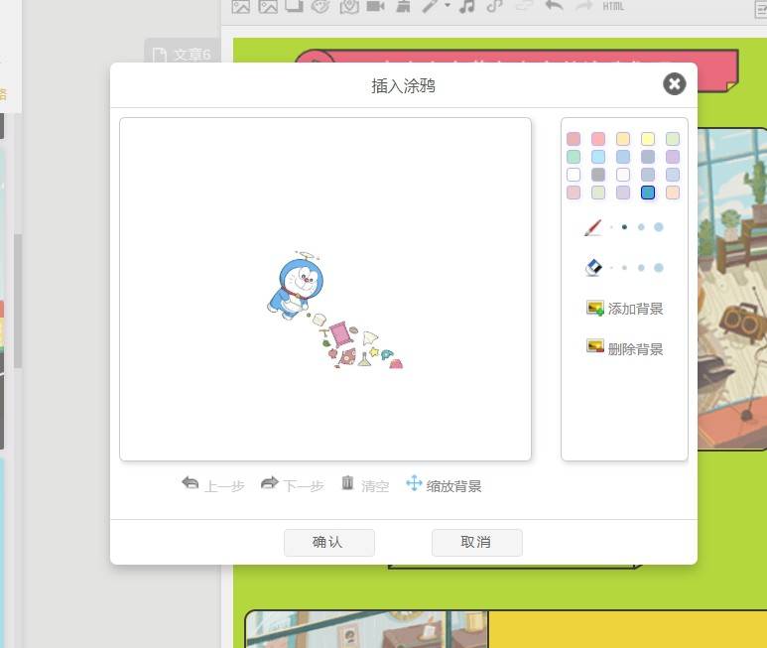767x648 pixels.
Task: Click the 缩放背景 move arrows icon
Action: [x=414, y=483]
